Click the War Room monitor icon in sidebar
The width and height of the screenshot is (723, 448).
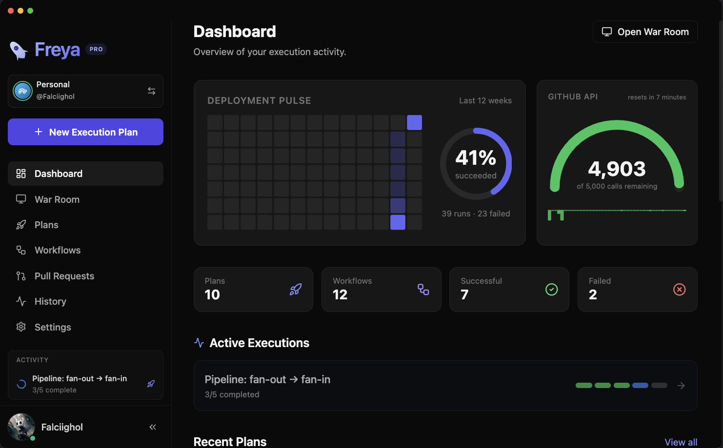[21, 199]
